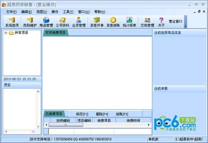Image resolution: width=208 pixels, height=143 pixels.
Task: Open the 编辑(E) menu
Action: point(26,12)
